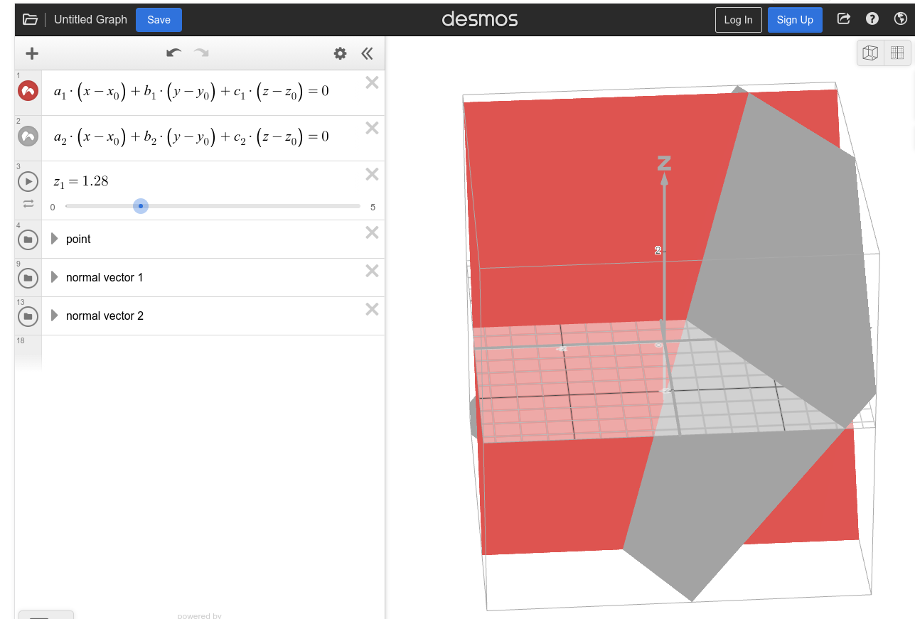This screenshot has height=619, width=915.
Task: Open the help question mark icon
Action: pos(872,19)
